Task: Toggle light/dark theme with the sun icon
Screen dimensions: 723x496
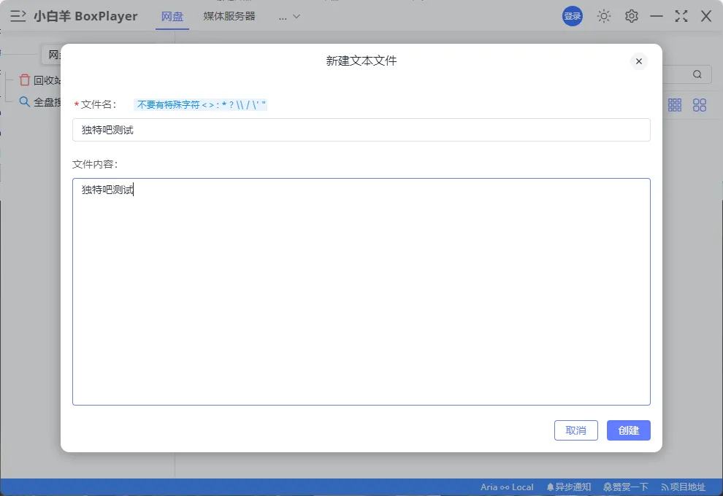Action: [604, 15]
